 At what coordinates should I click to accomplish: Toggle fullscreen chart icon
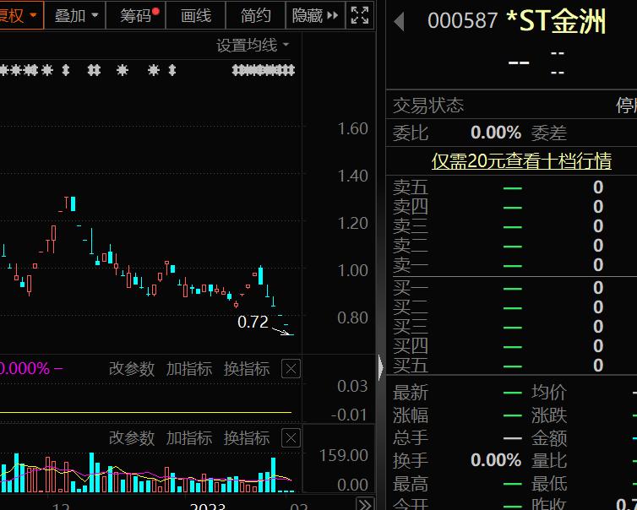coord(360,15)
